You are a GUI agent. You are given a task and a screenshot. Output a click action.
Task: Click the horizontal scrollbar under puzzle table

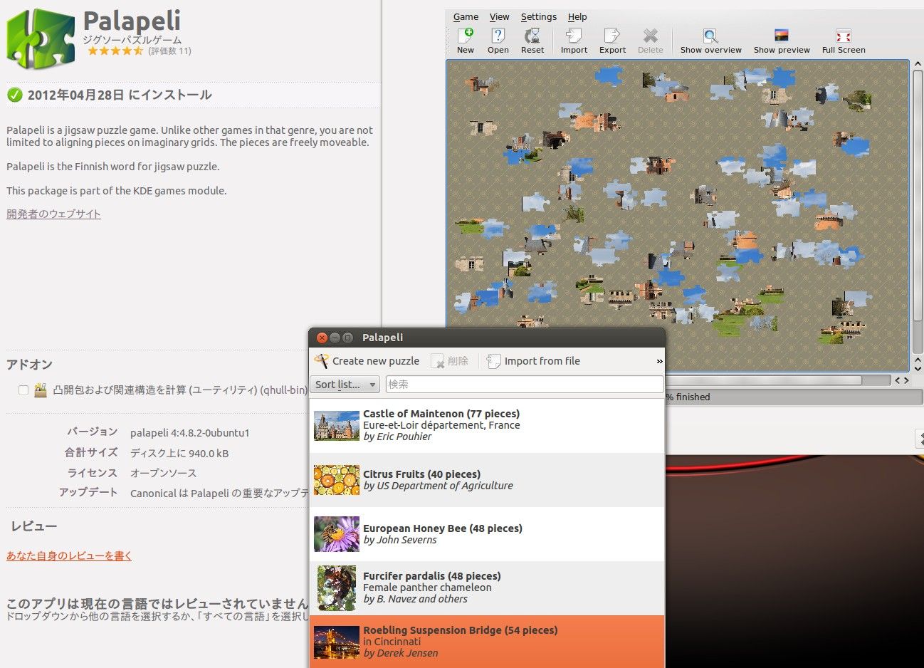click(x=777, y=380)
